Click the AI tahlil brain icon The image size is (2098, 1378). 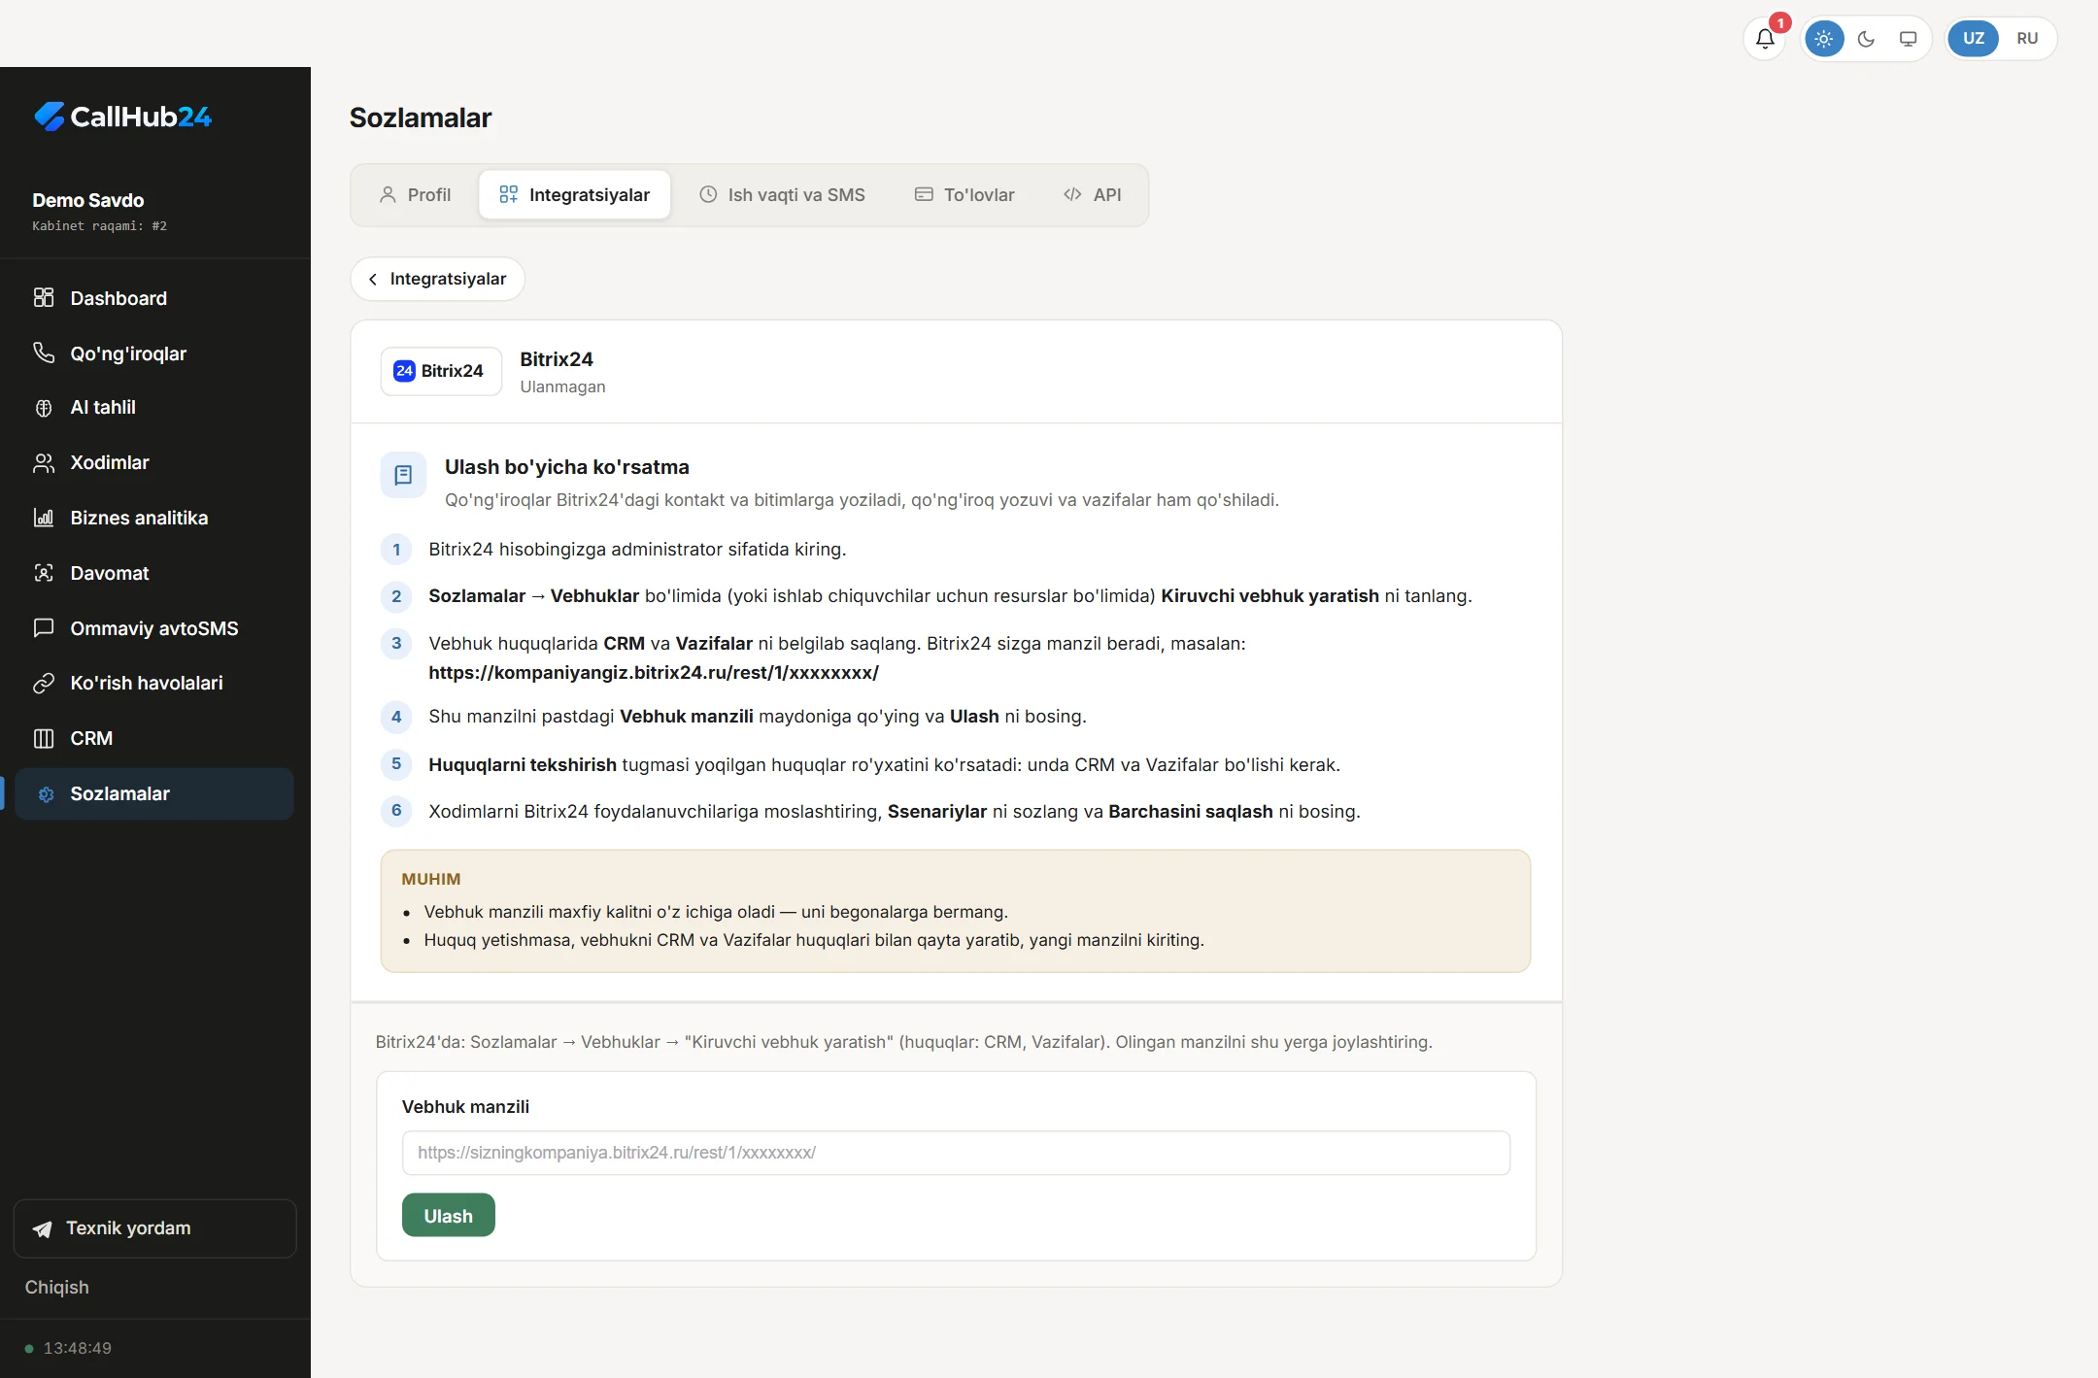44,408
